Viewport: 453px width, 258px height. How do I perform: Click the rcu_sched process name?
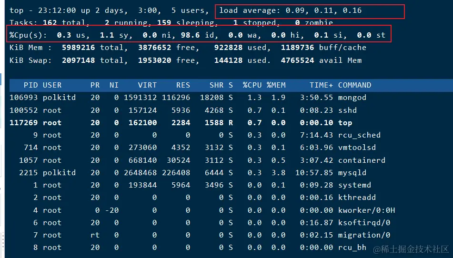point(359,135)
